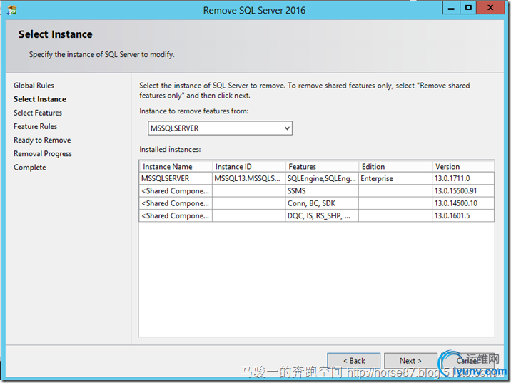Select the Ready to Remove step
The width and height of the screenshot is (511, 383).
click(42, 140)
